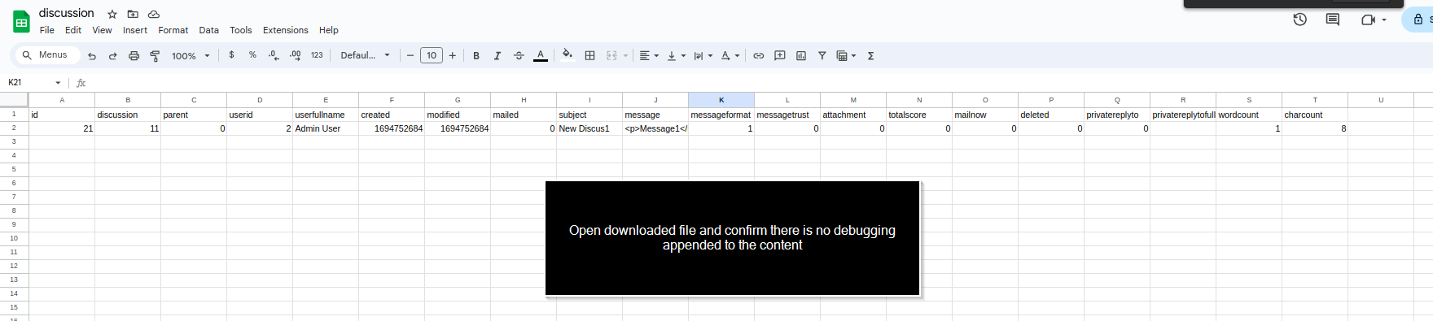This screenshot has height=321, width=1433.
Task: Search the Menus box
Action: click(x=47, y=55)
